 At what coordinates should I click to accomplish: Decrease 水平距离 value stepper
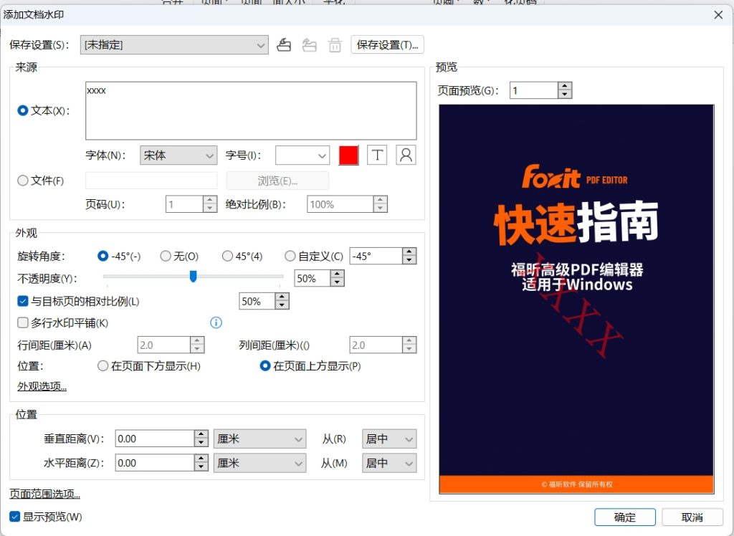201,467
